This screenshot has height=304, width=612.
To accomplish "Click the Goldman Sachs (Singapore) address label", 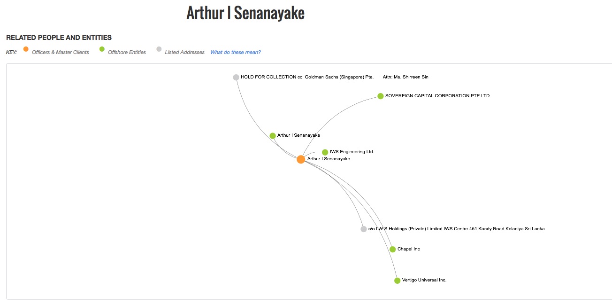I will coord(335,77).
